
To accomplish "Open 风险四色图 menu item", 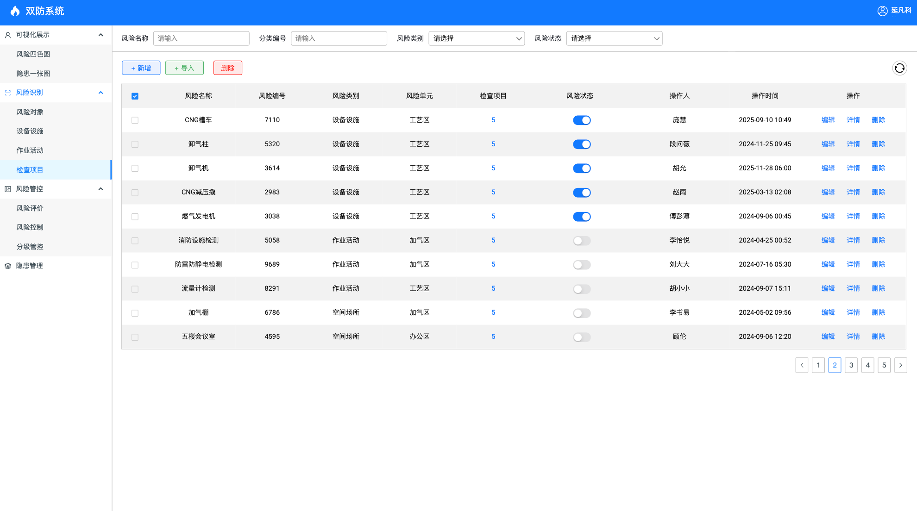I will coord(33,54).
